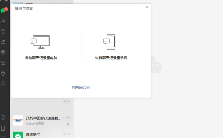Image resolution: width=223 pixels, height=138 pixels.
Task: Click the 快递发出通知 message preview
Action: [35, 124]
